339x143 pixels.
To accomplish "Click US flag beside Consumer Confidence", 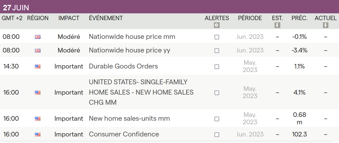I will pos(38,134).
